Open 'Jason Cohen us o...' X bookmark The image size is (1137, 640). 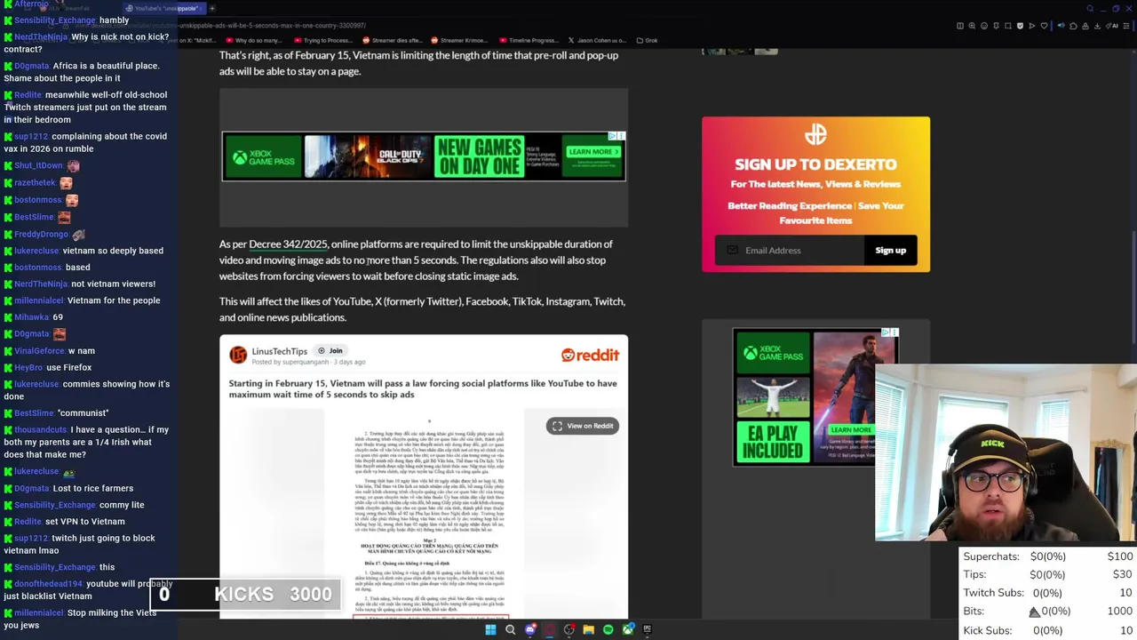tap(597, 40)
